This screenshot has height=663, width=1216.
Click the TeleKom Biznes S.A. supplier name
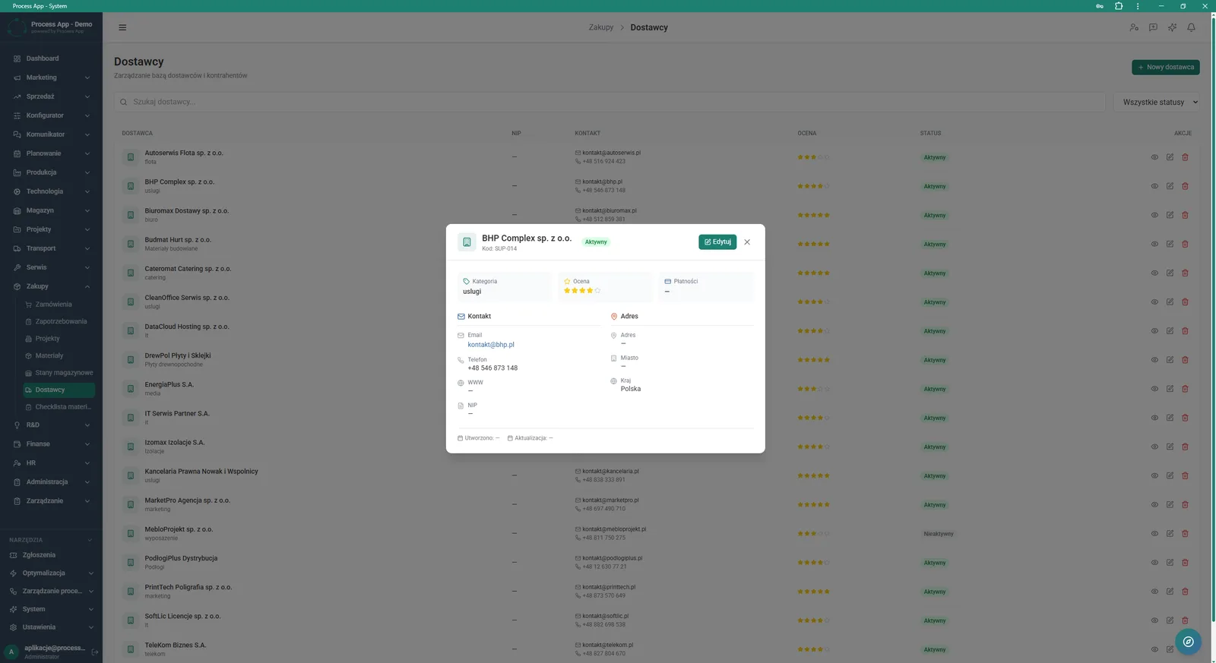[x=176, y=646]
